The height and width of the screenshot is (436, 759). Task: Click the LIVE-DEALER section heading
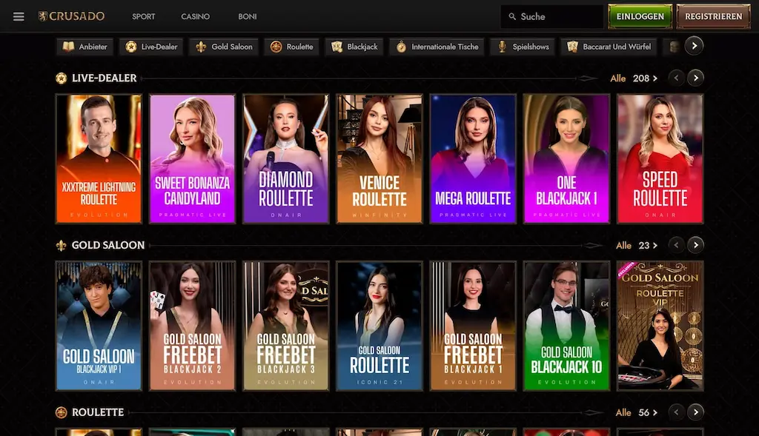[x=104, y=78]
